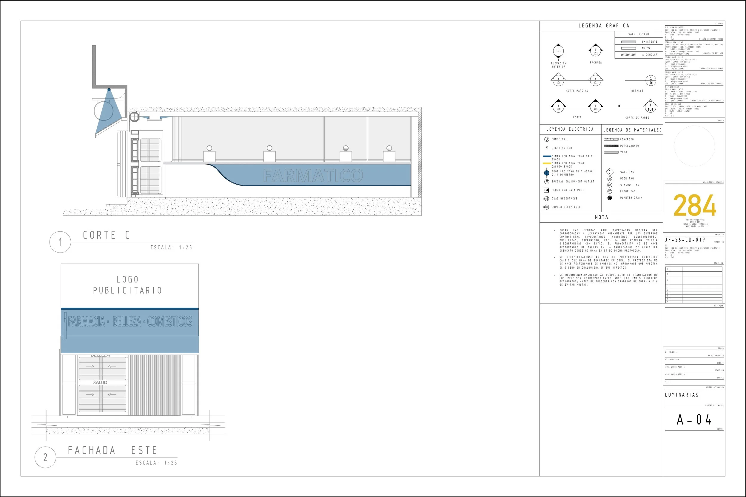Click the striped roll-up door on the facade
This screenshot has height=497, width=746.
[x=155, y=385]
